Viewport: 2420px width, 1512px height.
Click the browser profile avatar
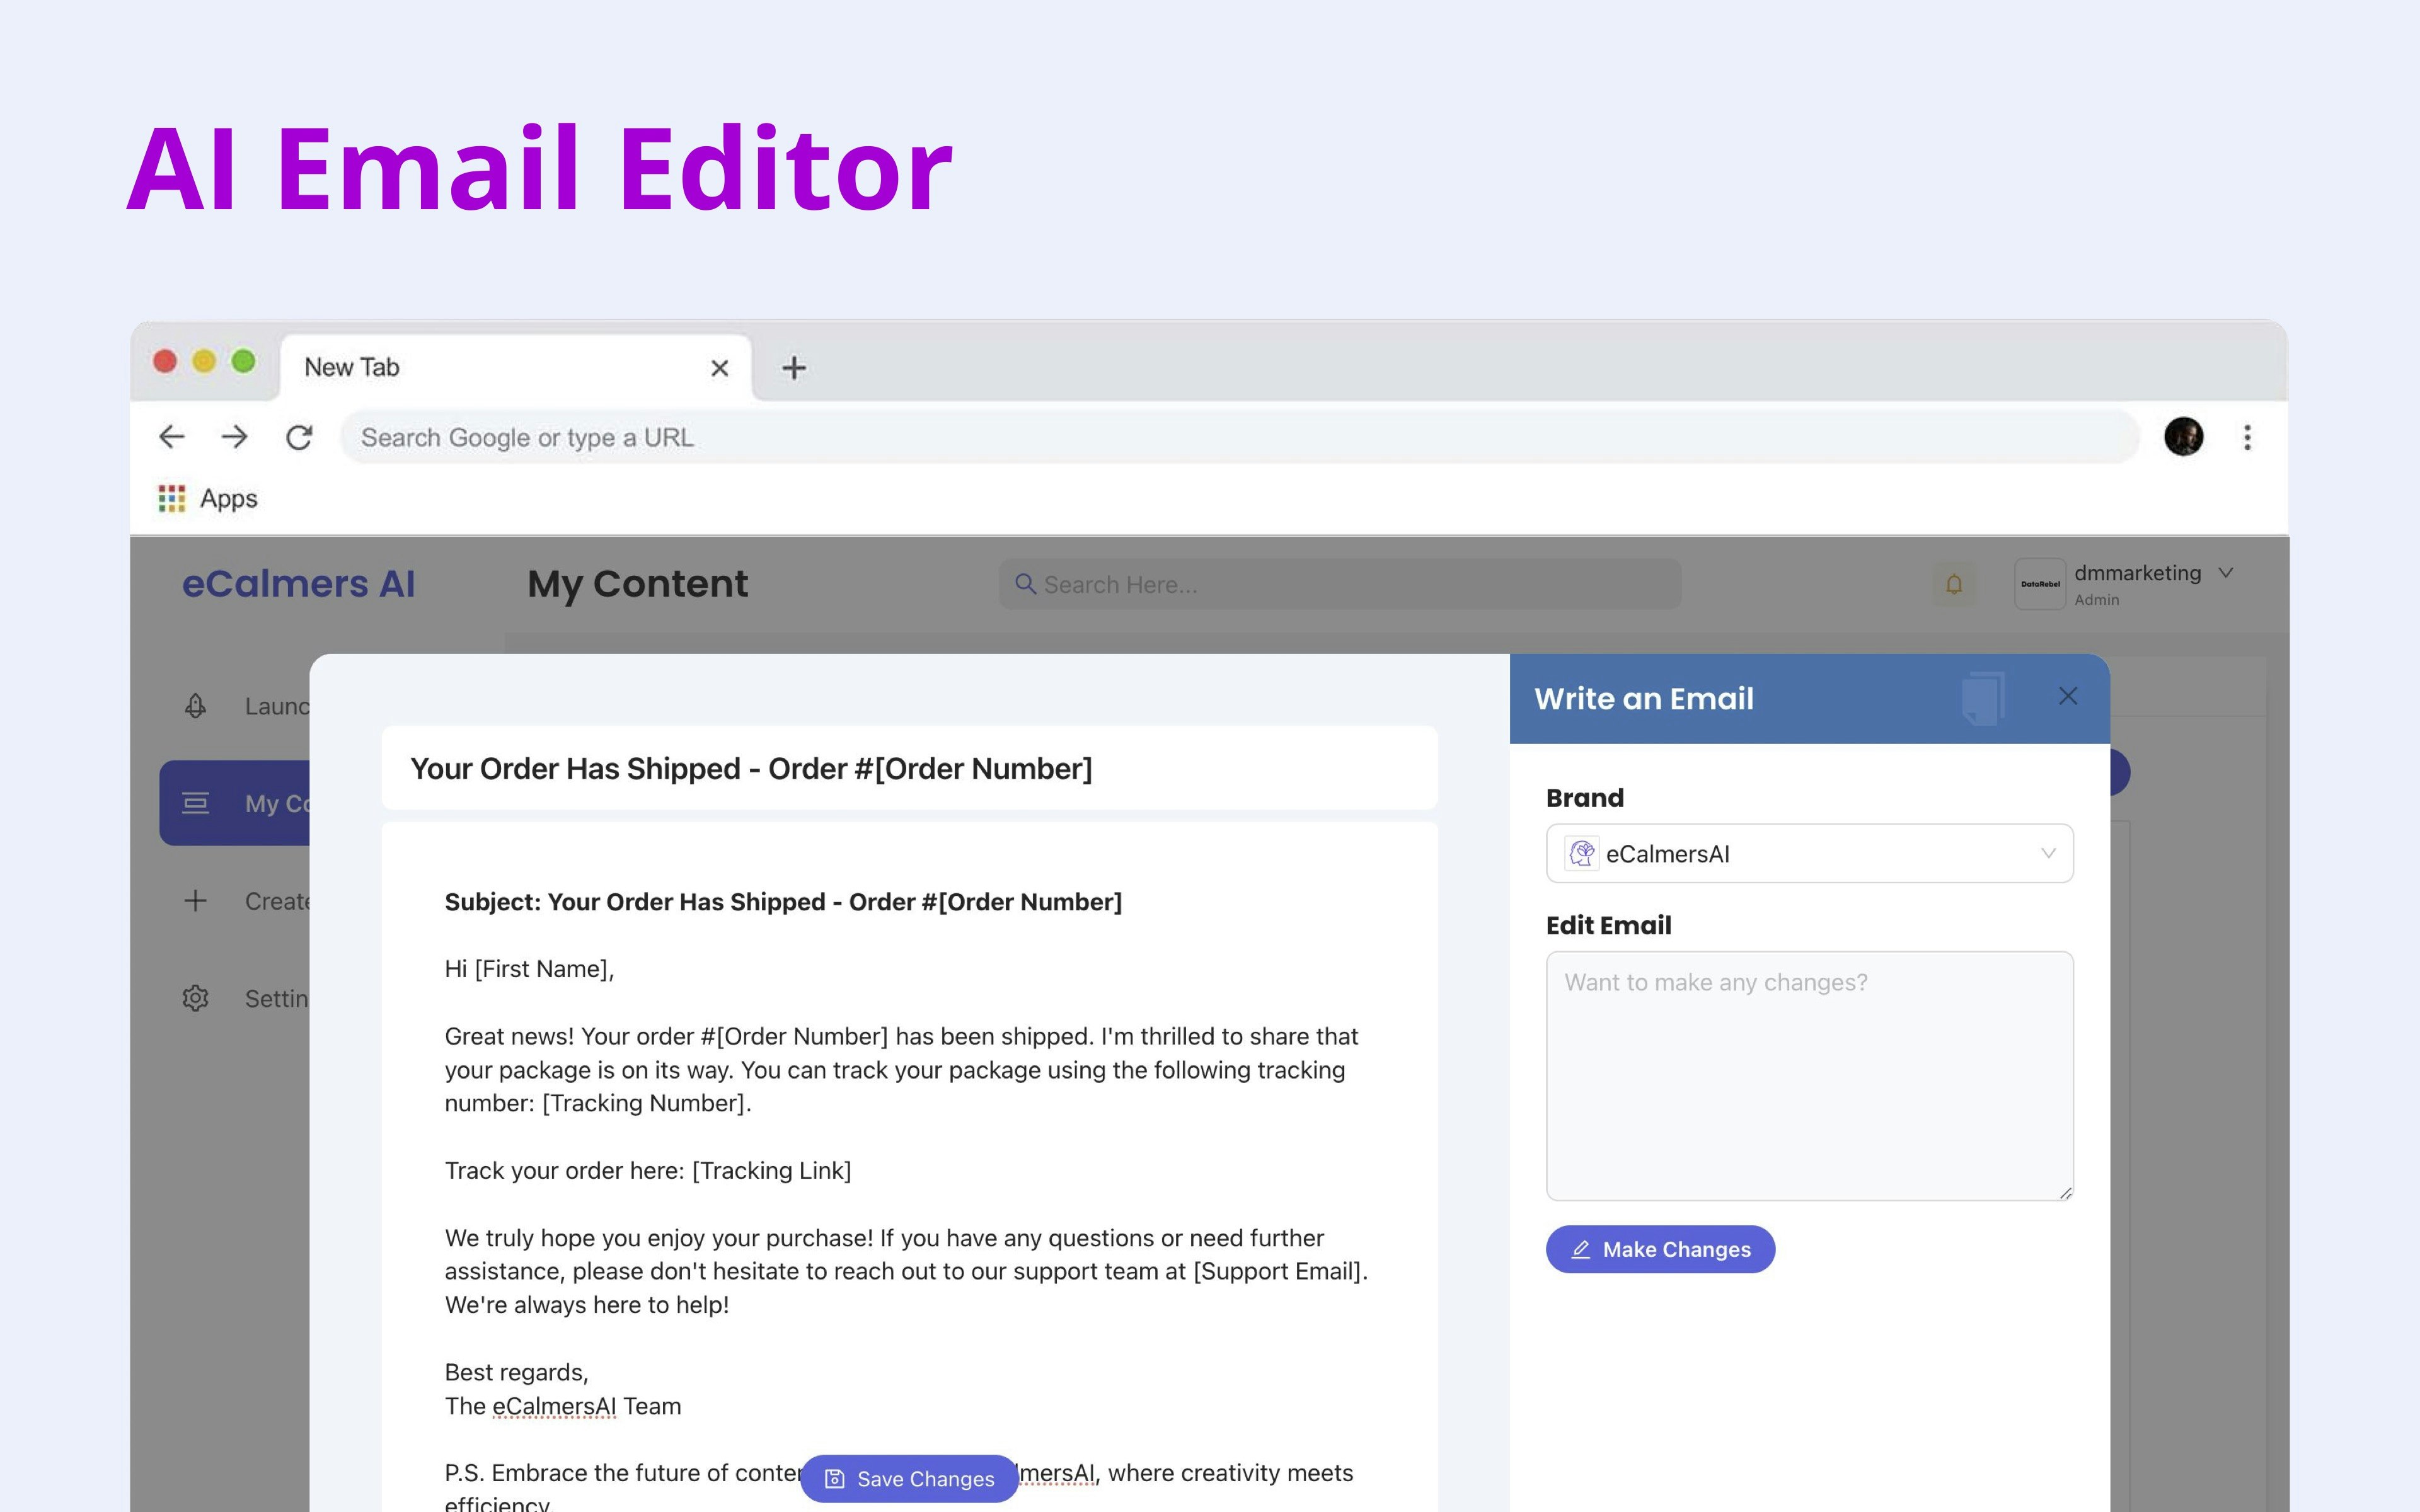2183,437
